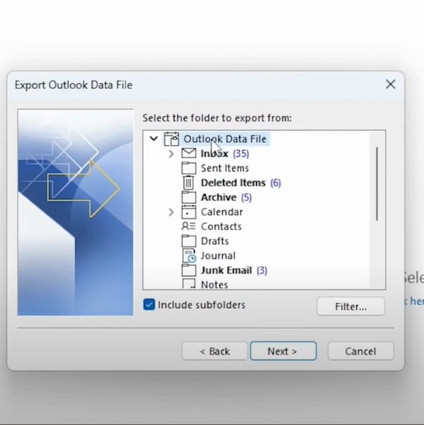
Task: Click the Archive count (5)
Action: pyautogui.click(x=247, y=197)
